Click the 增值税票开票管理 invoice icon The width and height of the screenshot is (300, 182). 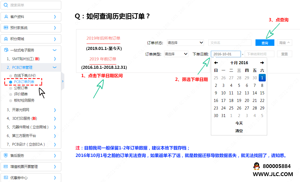tap(6, 167)
